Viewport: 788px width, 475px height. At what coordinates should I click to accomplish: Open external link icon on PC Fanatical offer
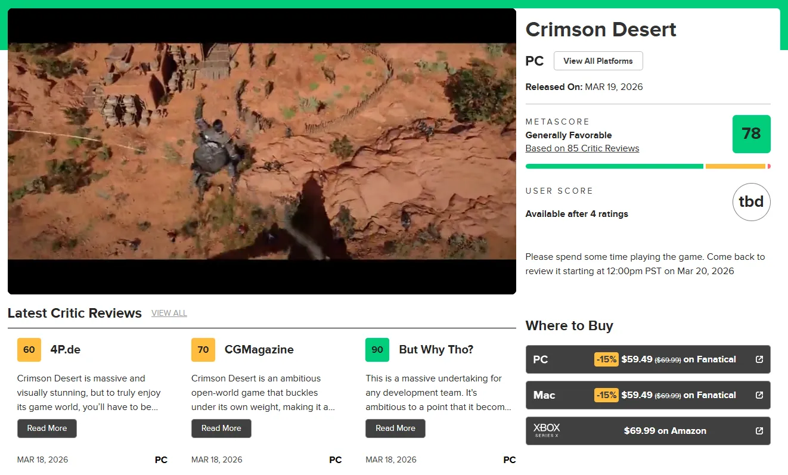point(759,359)
